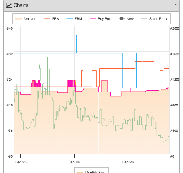
Task: Toggle the FBA legend series
Action: pyautogui.click(x=51, y=19)
